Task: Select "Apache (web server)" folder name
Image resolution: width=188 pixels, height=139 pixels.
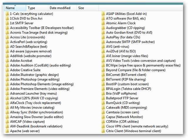Action: click(x=25, y=131)
